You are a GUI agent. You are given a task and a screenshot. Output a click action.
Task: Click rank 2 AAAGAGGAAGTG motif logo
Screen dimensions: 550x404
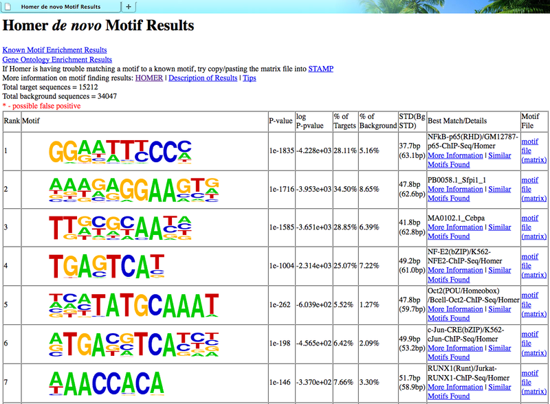(134, 190)
